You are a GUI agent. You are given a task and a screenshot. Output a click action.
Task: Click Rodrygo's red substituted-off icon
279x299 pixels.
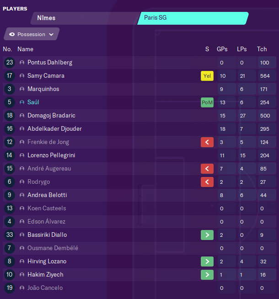pyautogui.click(x=207, y=182)
